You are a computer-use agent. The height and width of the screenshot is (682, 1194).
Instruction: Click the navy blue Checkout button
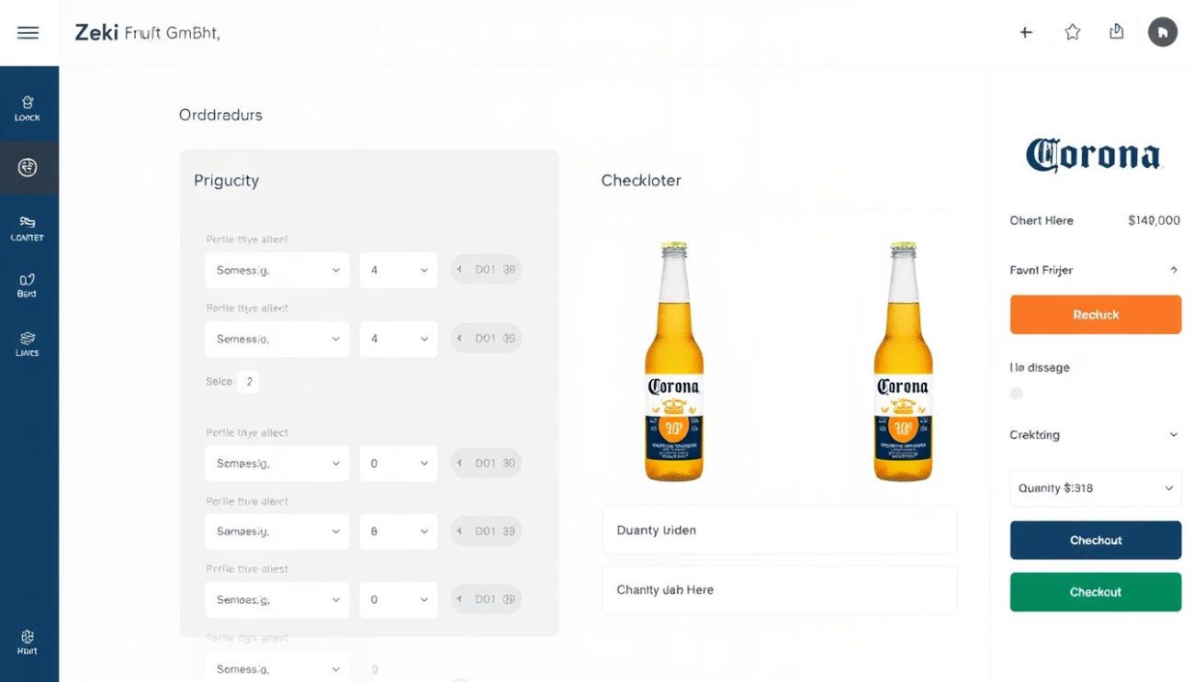pos(1096,541)
